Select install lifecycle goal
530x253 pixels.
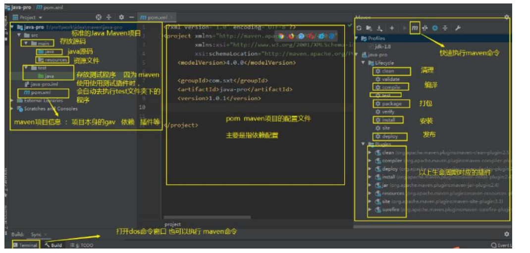click(385, 120)
